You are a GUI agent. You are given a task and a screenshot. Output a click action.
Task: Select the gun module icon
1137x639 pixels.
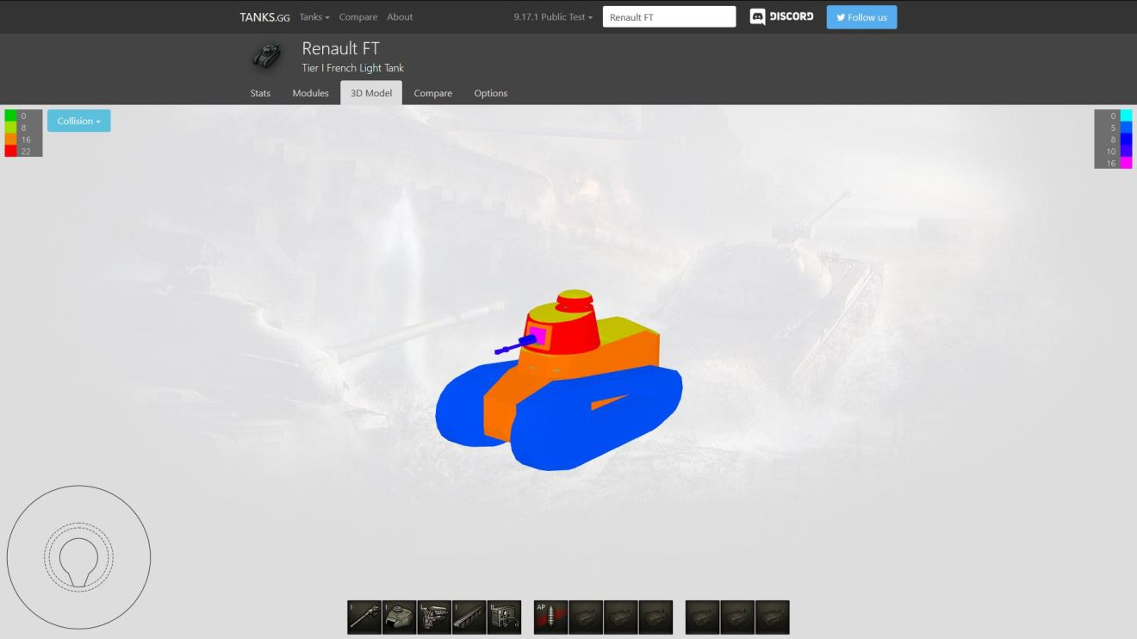point(364,617)
